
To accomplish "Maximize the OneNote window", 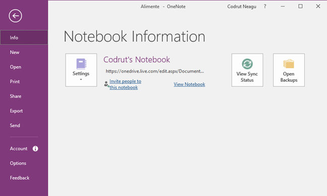I will [300, 6].
